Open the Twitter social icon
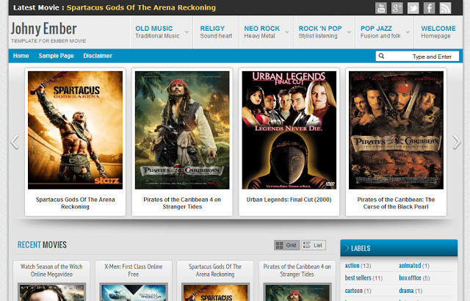 pyautogui.click(x=413, y=8)
